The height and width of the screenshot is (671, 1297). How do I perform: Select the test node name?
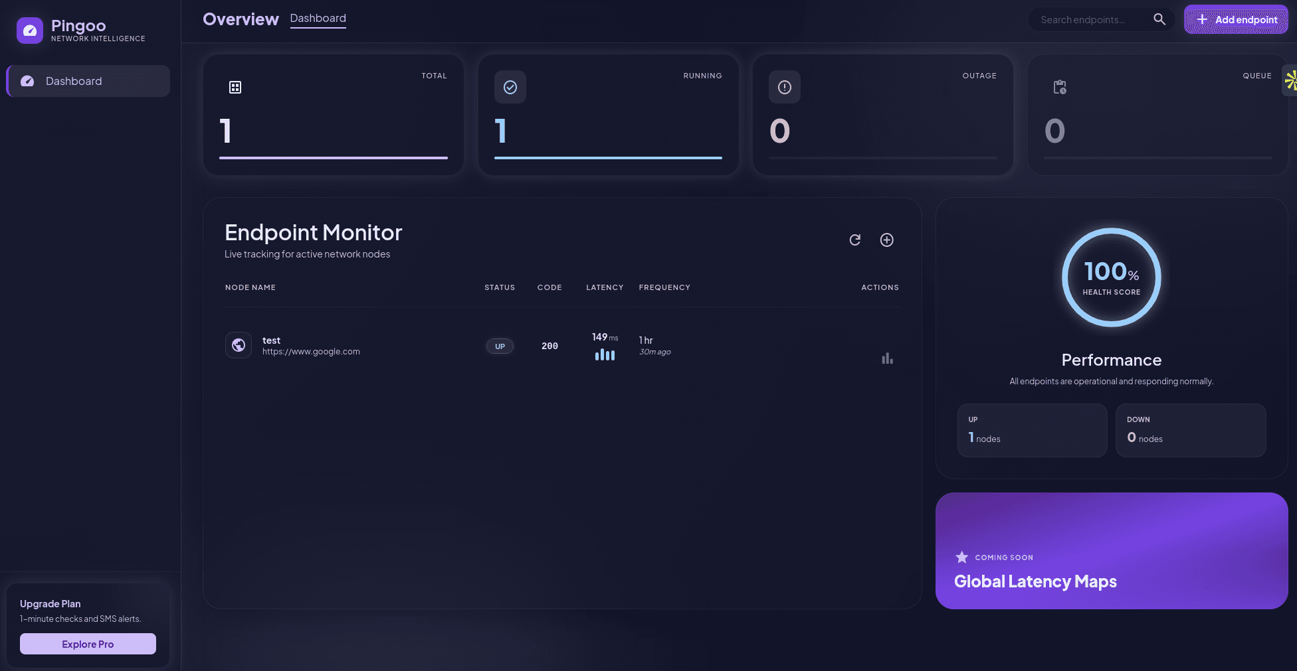pyautogui.click(x=271, y=340)
